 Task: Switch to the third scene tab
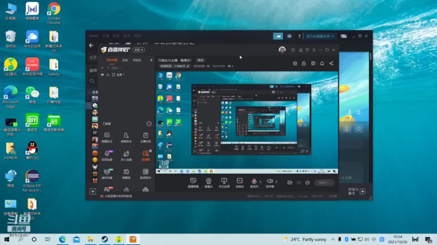137,60
